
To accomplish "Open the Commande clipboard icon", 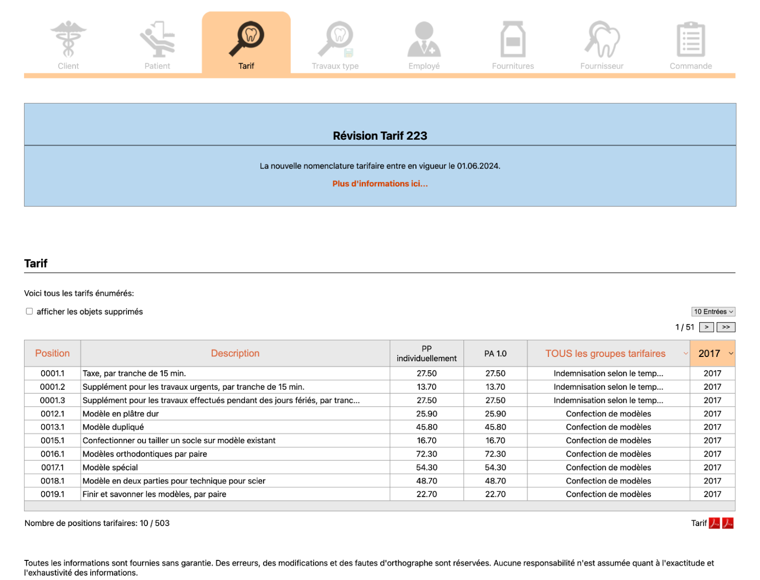I will pos(691,39).
